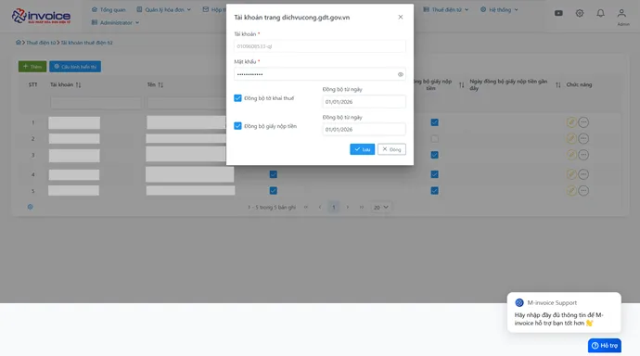Viewport: 640px width, 356px height.
Task: Show password with the eye icon
Action: click(x=401, y=74)
